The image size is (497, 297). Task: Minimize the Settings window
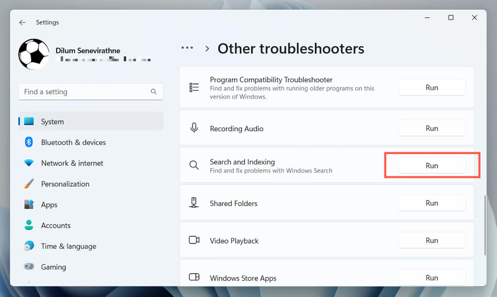427,18
